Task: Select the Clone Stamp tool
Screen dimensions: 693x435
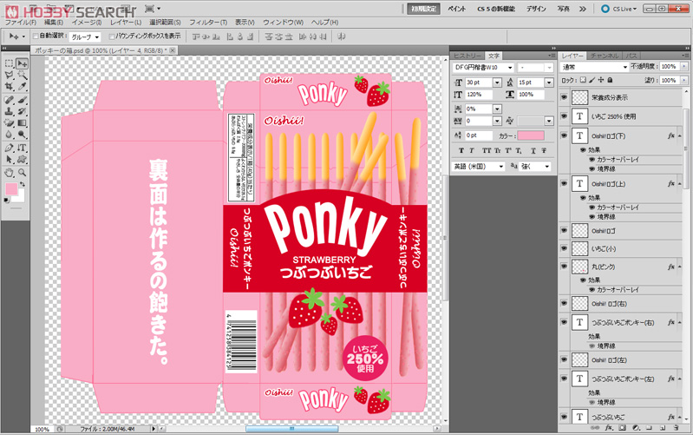Action: pyautogui.click(x=9, y=111)
